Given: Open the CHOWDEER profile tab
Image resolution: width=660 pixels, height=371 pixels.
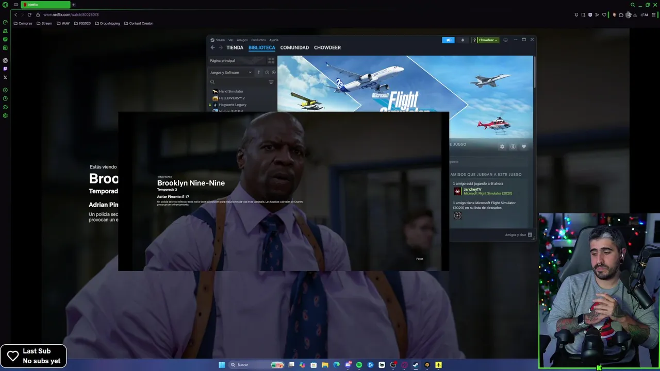Looking at the screenshot, I should click(327, 47).
